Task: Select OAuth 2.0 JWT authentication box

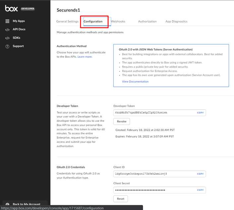Action: point(171,66)
